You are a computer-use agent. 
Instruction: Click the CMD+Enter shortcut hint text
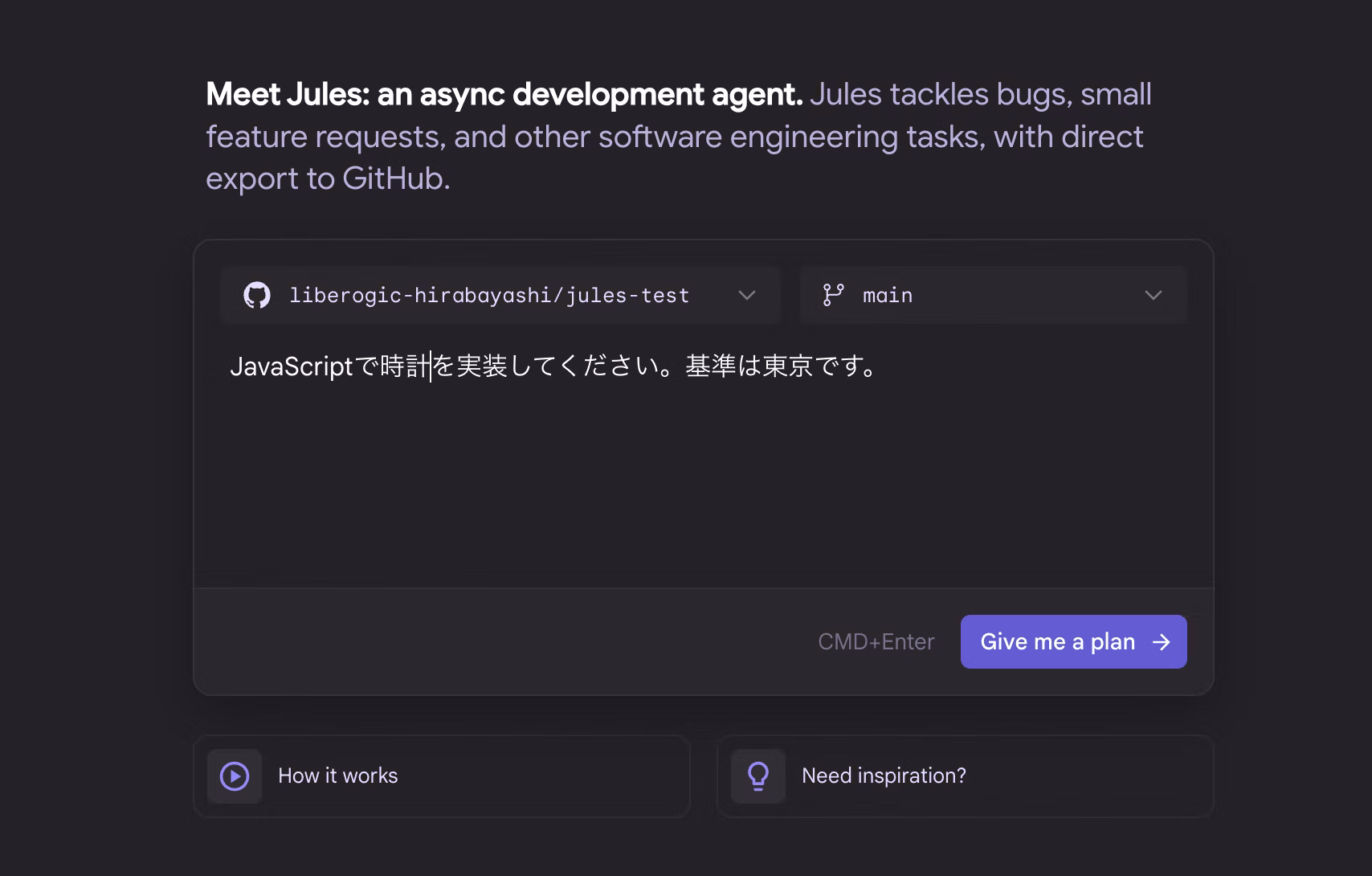(x=876, y=641)
